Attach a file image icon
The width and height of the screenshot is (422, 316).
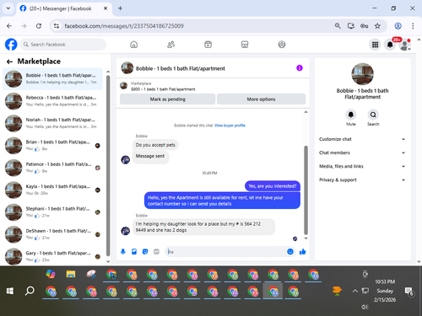click(134, 252)
